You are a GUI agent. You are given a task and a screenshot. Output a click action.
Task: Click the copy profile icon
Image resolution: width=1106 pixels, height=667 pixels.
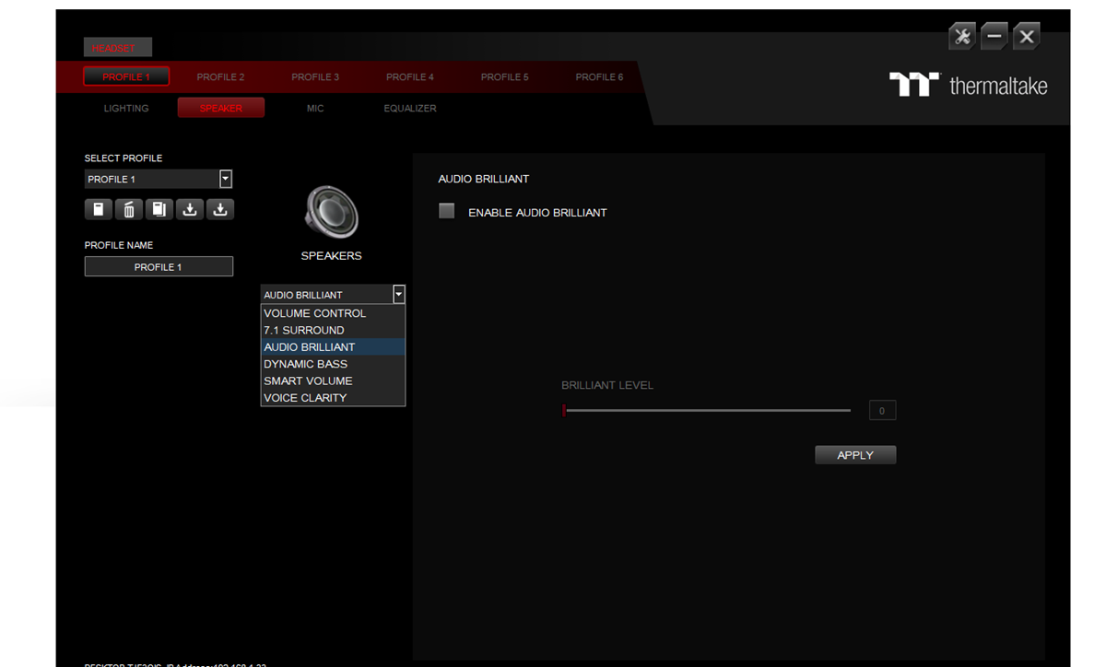(x=159, y=209)
